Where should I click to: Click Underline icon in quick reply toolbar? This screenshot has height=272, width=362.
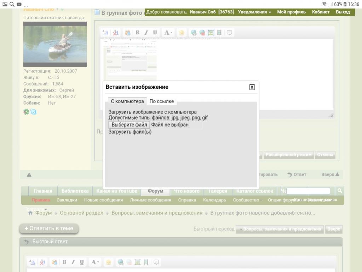pos(81,262)
